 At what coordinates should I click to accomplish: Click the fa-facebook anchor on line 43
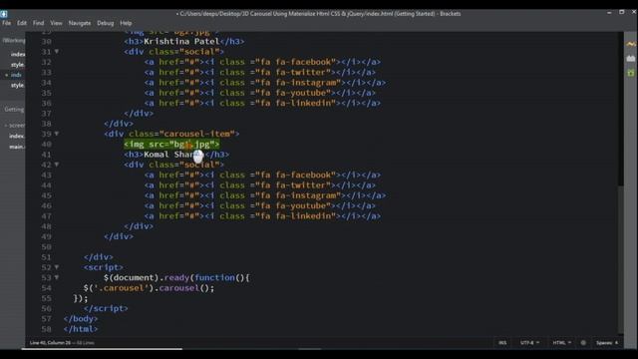tap(262, 176)
